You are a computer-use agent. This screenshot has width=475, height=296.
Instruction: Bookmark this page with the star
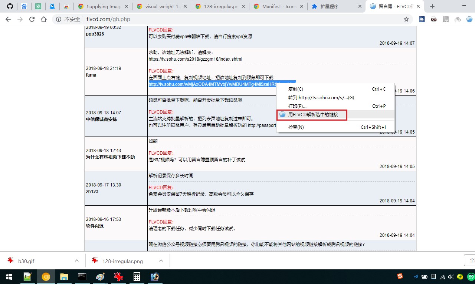[x=406, y=19]
